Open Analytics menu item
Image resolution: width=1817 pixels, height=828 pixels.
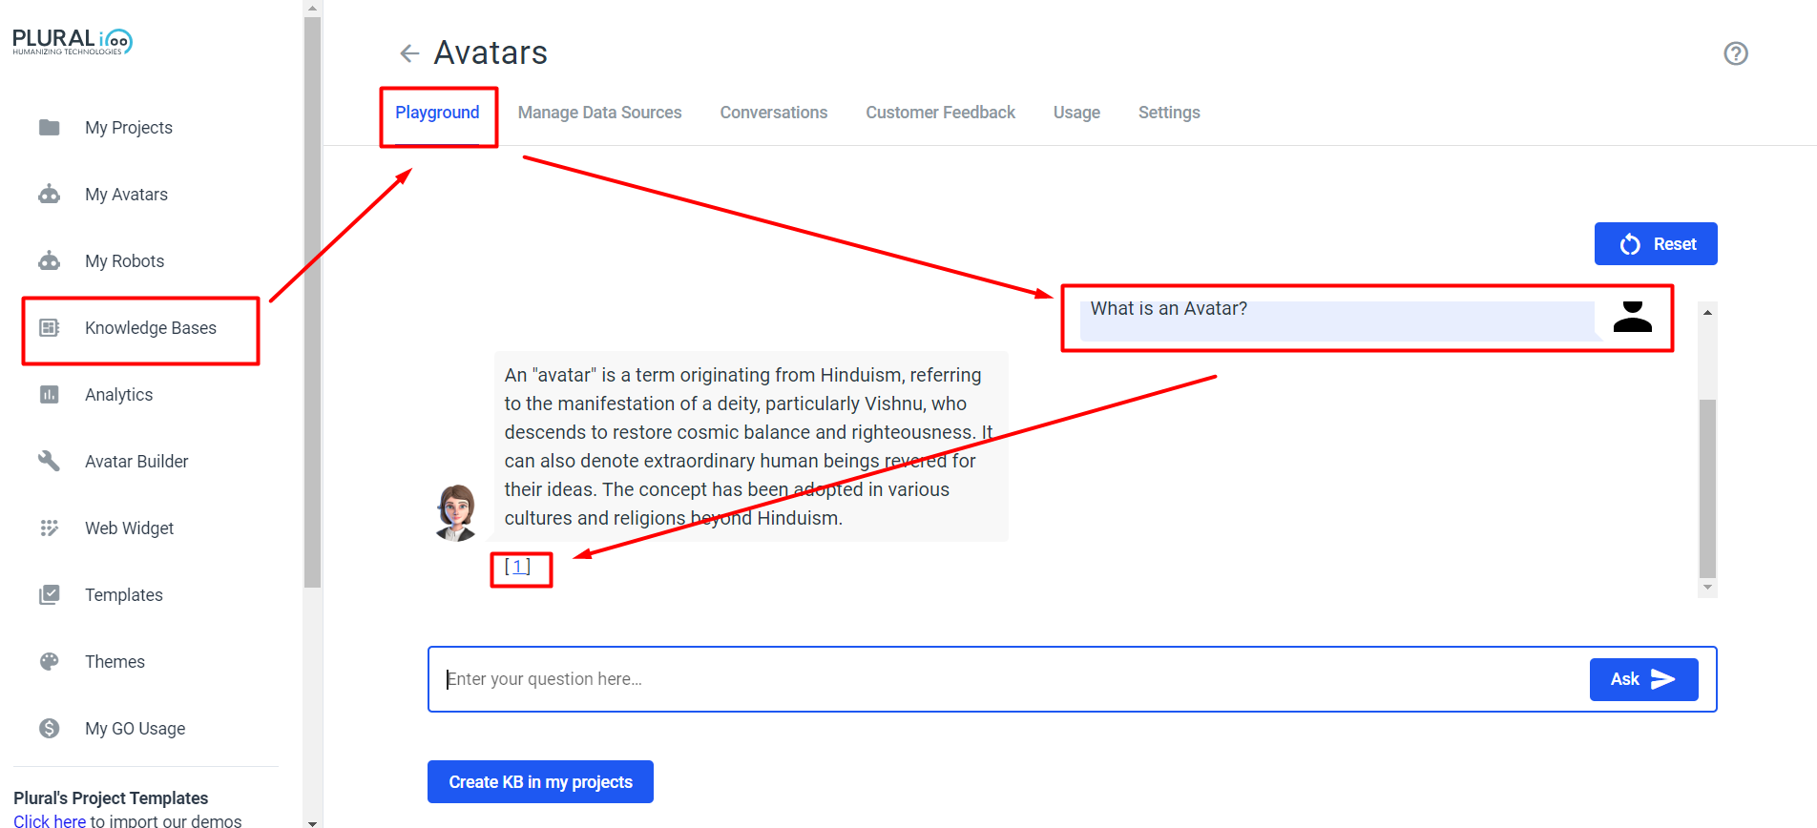pos(118,395)
